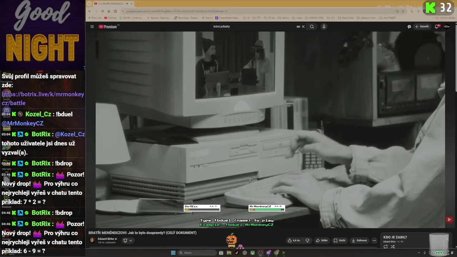Expand the 3D tisk bookmark folder
This screenshot has width=457, height=257.
pos(270,18)
